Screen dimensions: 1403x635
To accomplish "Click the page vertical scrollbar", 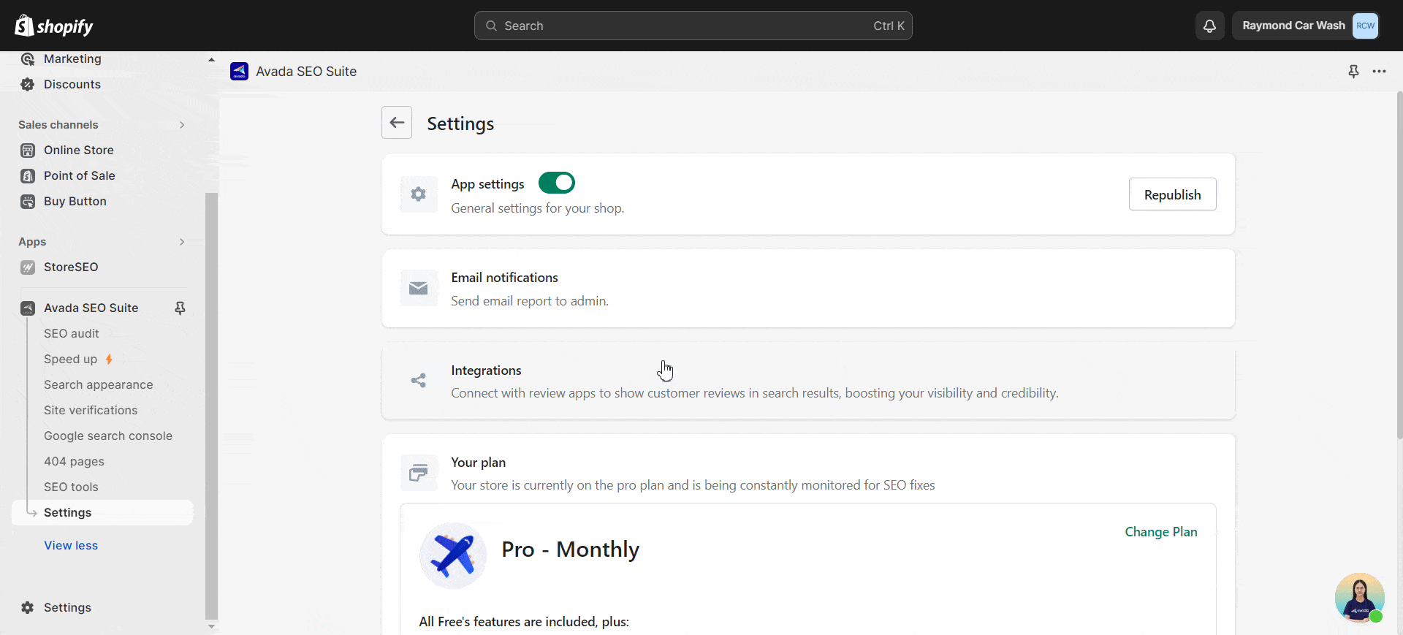I will point(1399,265).
